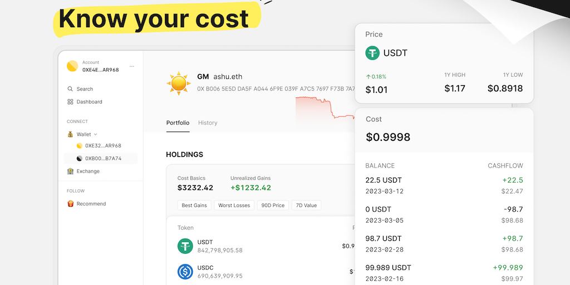Image resolution: width=570 pixels, height=285 pixels.
Task: Click the Recommend popcorn icon
Action: 70,204
